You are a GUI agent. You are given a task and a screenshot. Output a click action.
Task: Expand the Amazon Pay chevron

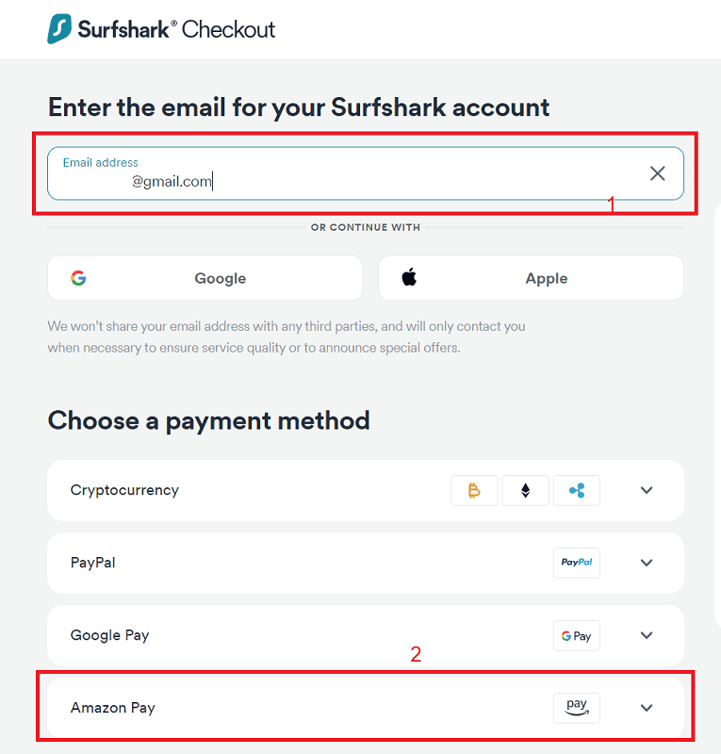647,708
